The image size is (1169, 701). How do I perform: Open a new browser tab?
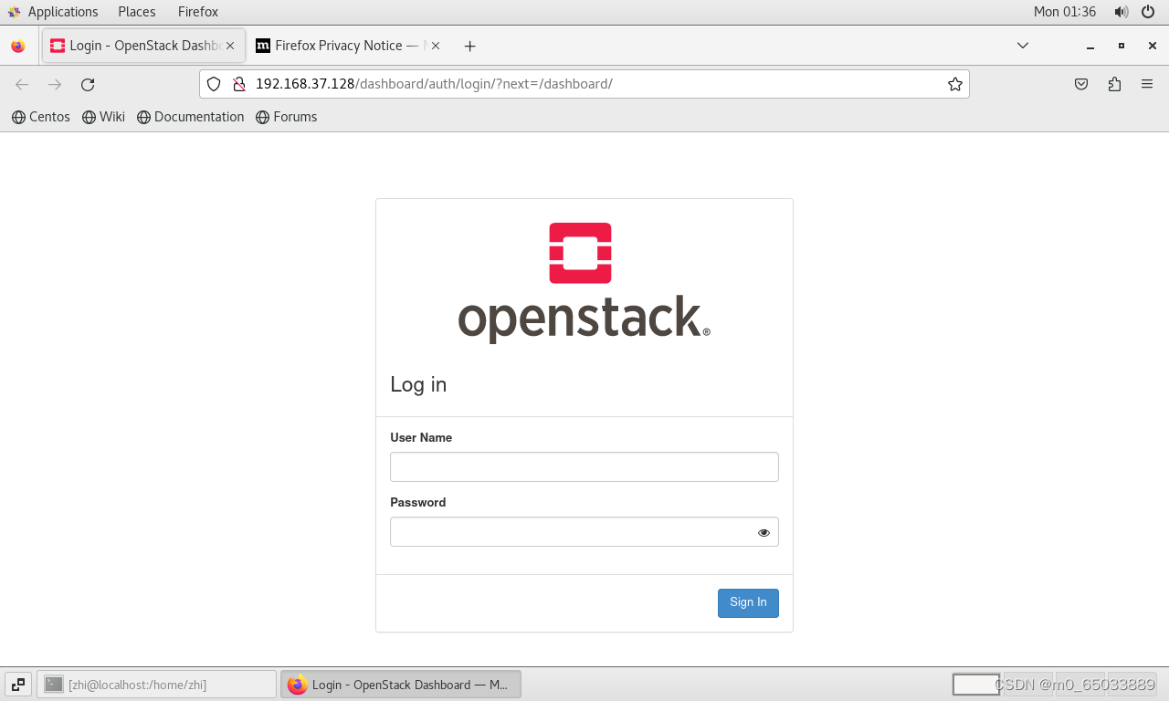[469, 46]
